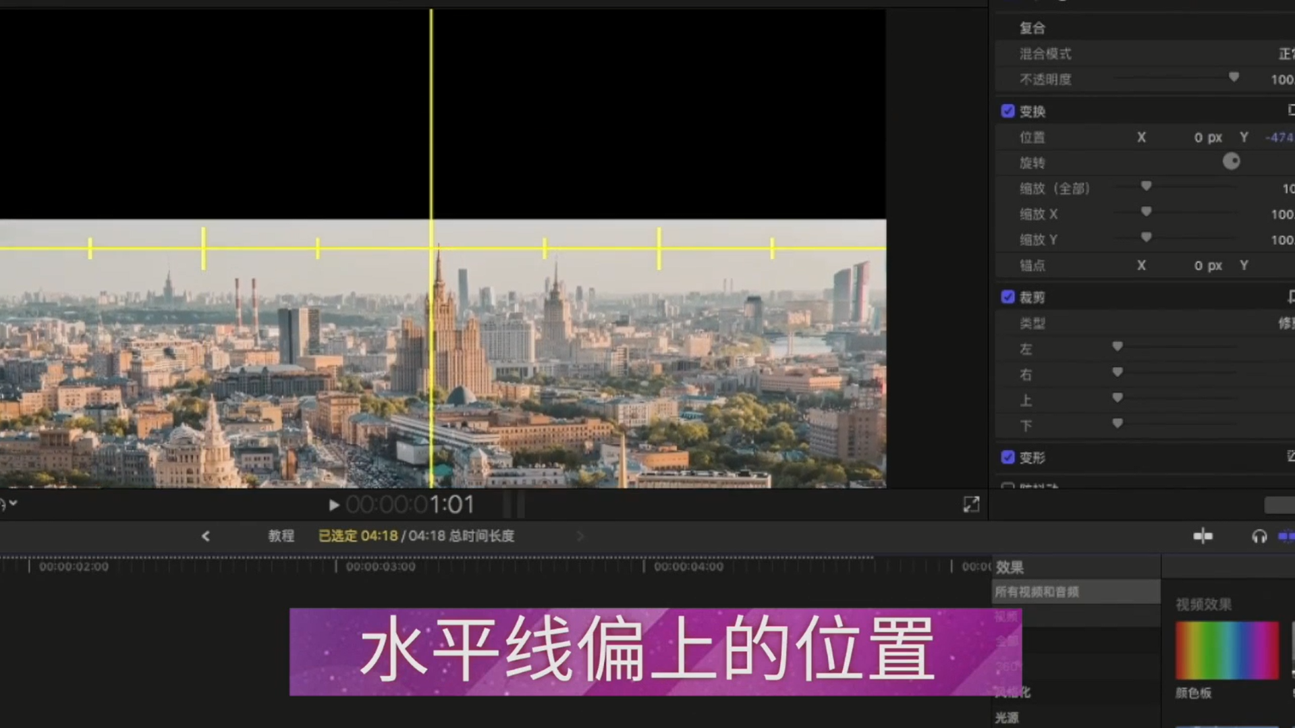Click the rotation dial control for 旋转
The image size is (1295, 728).
coord(1232,161)
